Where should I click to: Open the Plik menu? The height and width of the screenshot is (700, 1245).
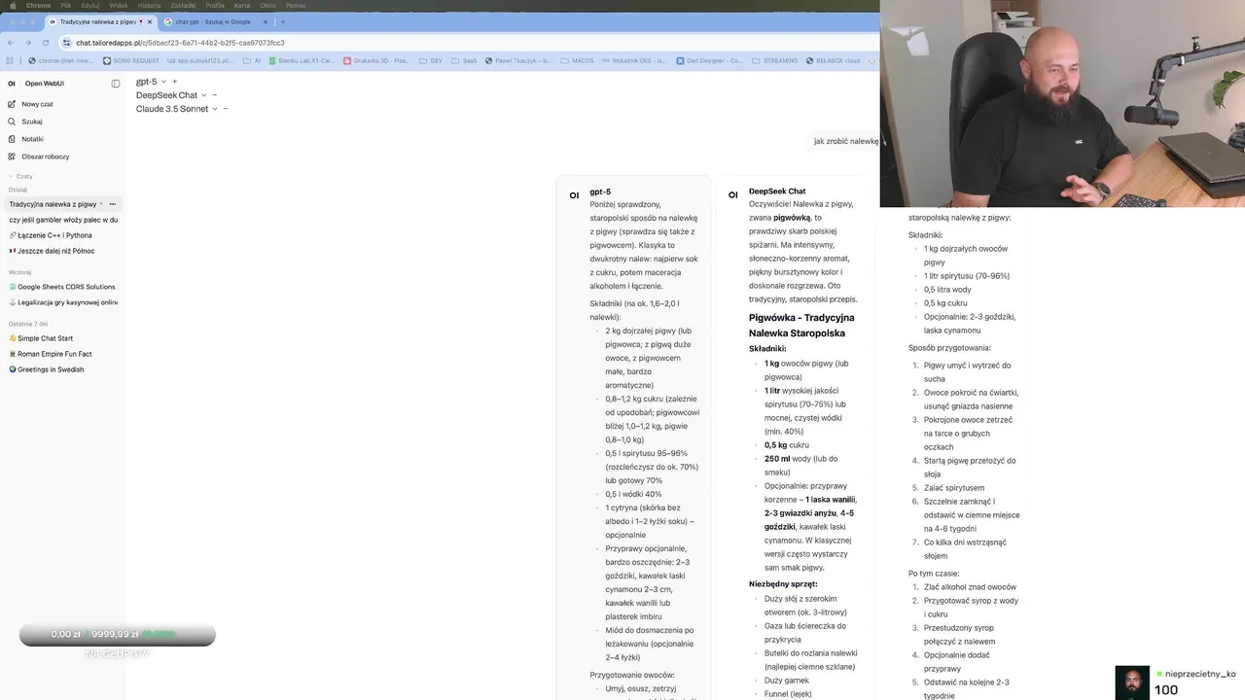coord(66,5)
